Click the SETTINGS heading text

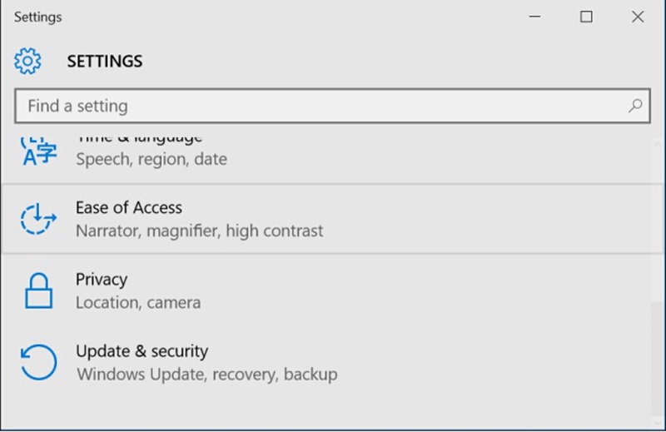(105, 61)
